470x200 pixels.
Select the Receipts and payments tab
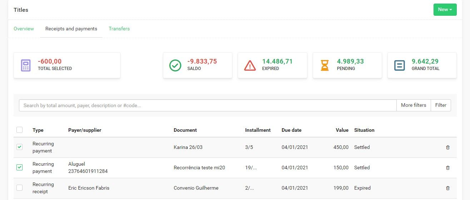(x=71, y=29)
